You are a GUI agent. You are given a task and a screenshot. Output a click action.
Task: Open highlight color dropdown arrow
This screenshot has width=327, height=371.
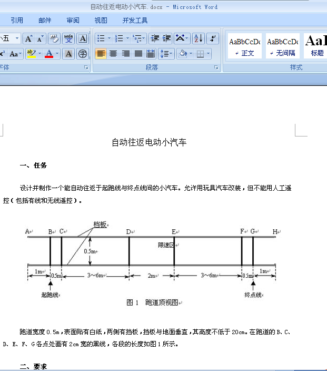39,54
